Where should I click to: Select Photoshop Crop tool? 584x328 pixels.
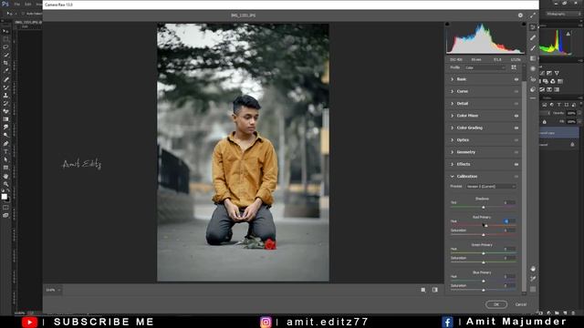(x=5, y=63)
